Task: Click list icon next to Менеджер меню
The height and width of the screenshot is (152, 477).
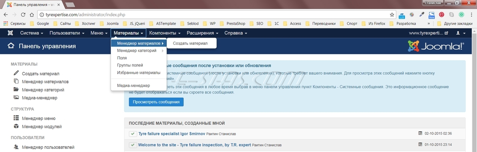Action: pos(16,118)
